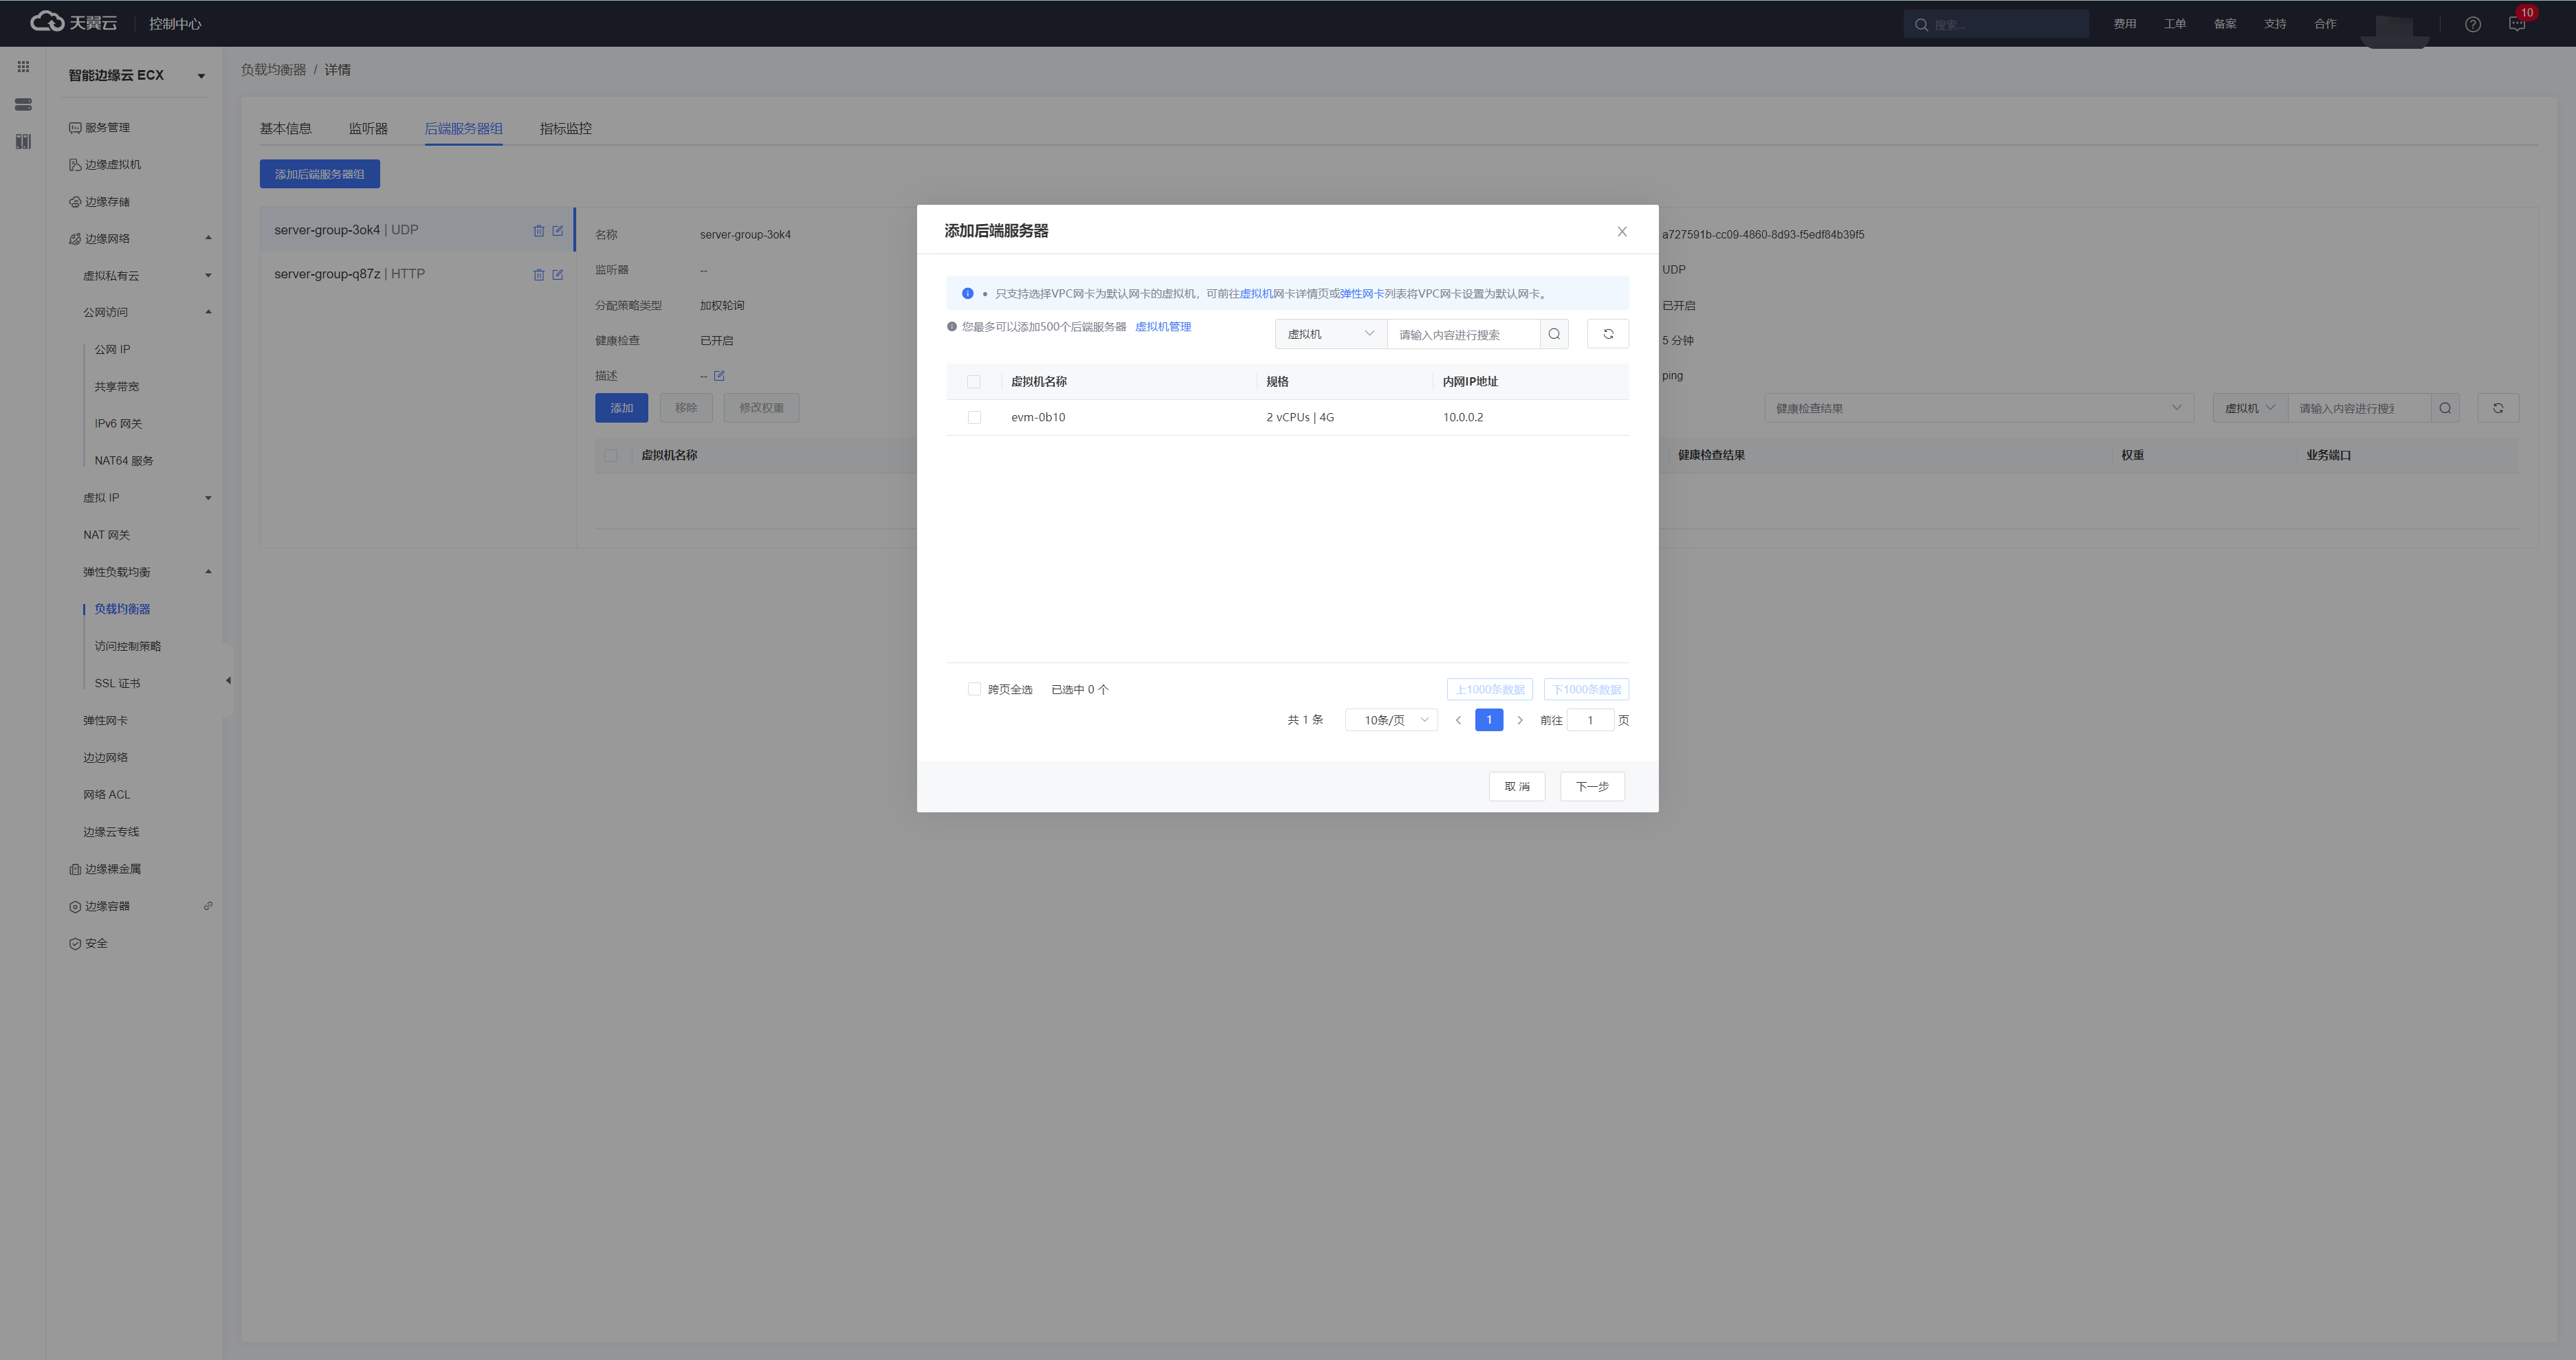This screenshot has height=1360, width=2576.
Task: Click the 上1000条数据 button
Action: click(x=1490, y=689)
